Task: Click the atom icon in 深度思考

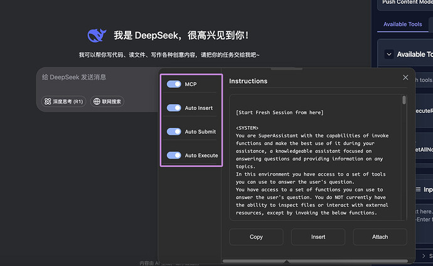Action: pyautogui.click(x=48, y=102)
